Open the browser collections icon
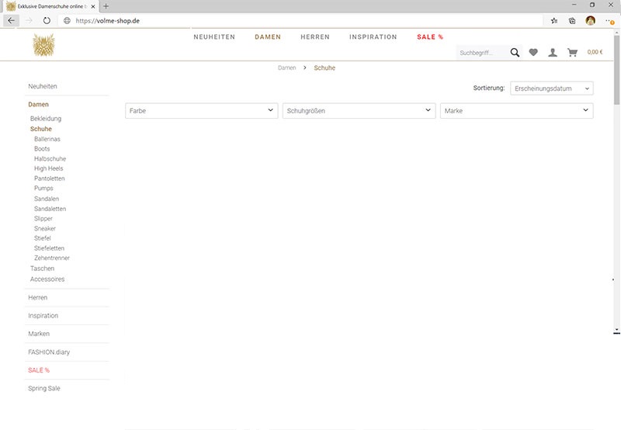Image resolution: width=621 pixels, height=430 pixels. (572, 21)
